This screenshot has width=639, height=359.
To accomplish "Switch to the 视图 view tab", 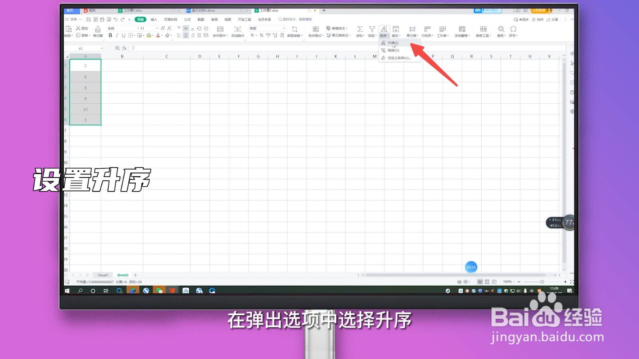I will coord(228,19).
